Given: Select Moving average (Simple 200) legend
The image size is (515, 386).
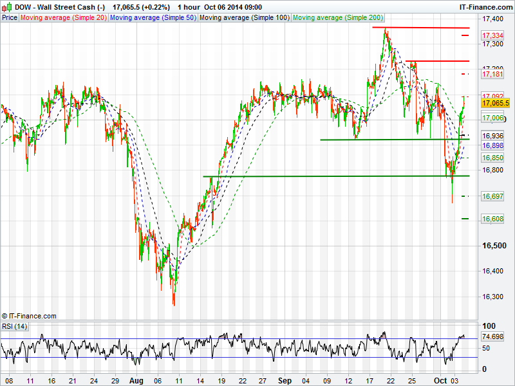Looking at the screenshot, I should (x=338, y=18).
